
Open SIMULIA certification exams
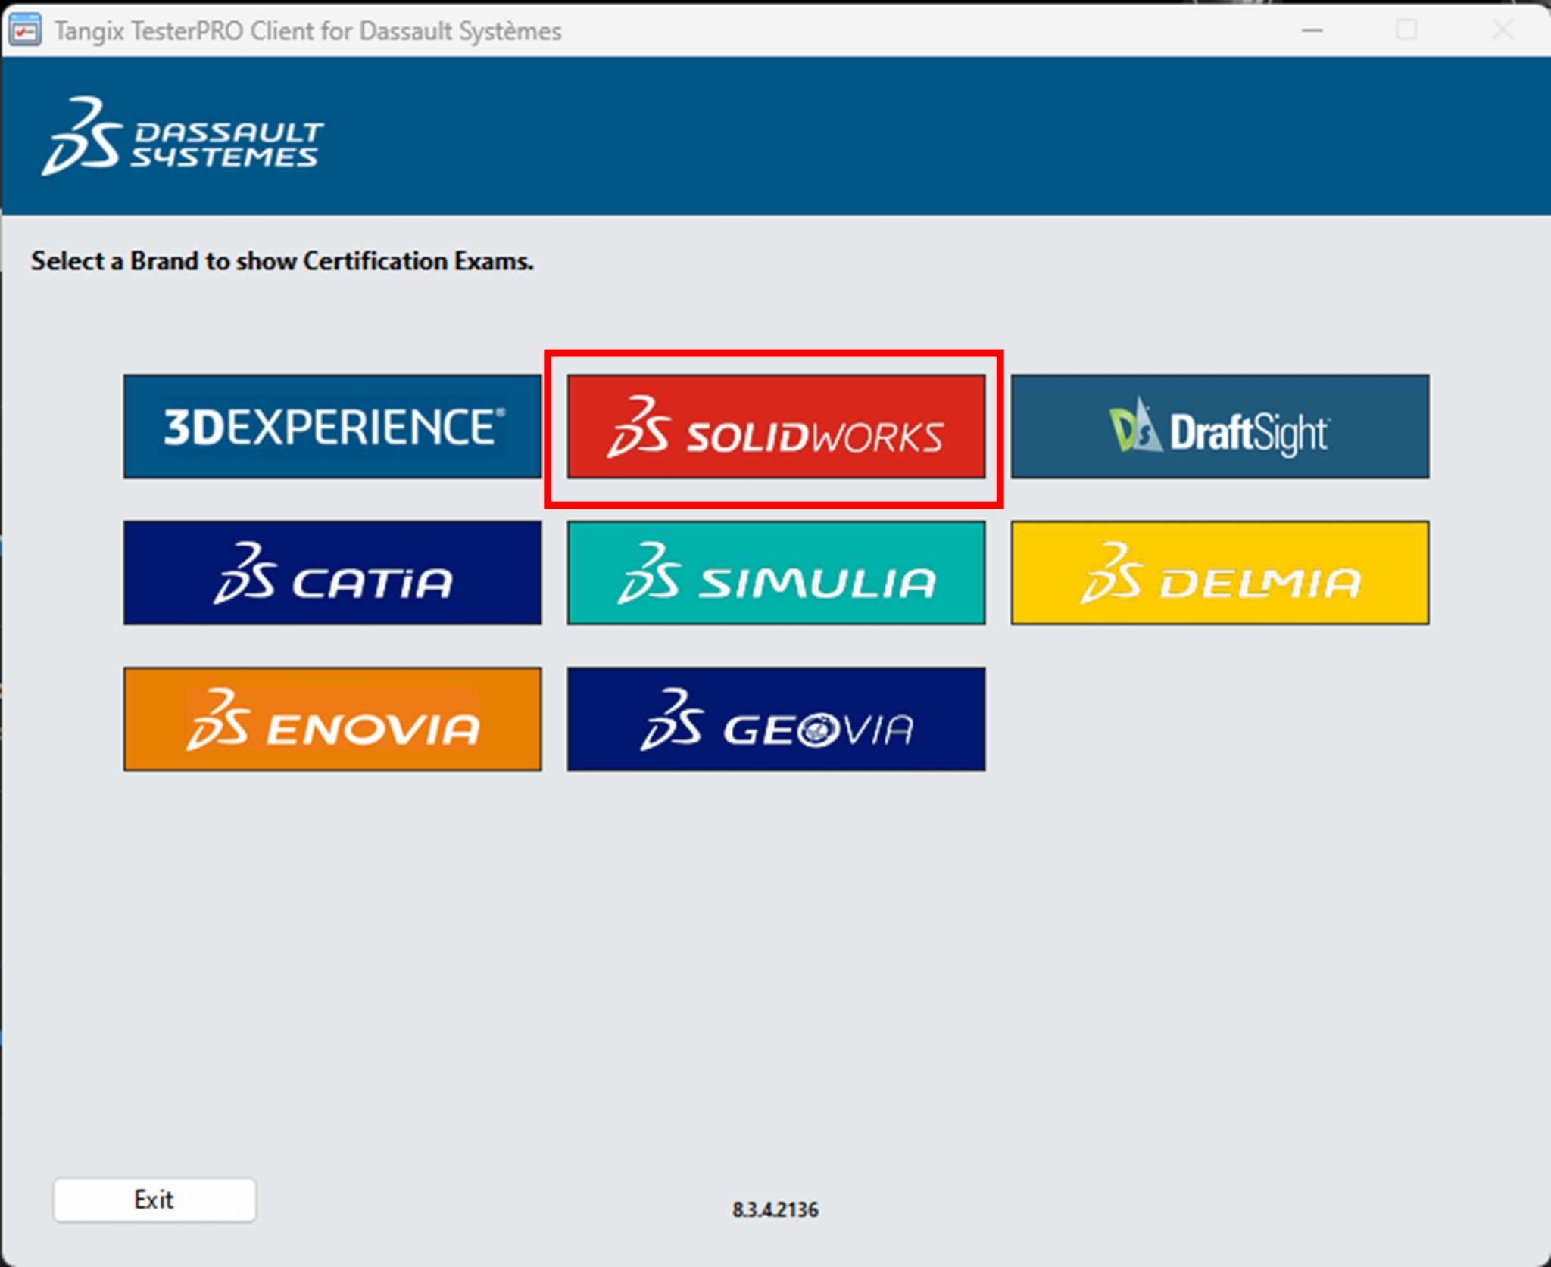point(774,573)
